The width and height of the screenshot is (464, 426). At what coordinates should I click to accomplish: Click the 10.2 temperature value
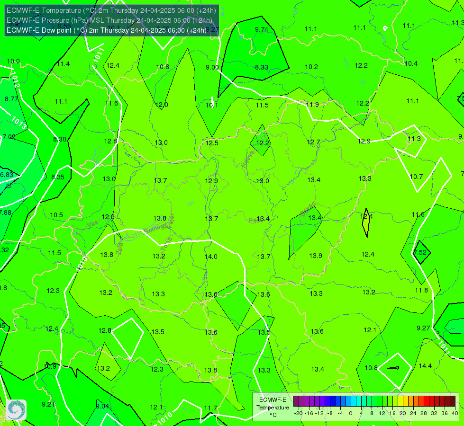(x=311, y=67)
